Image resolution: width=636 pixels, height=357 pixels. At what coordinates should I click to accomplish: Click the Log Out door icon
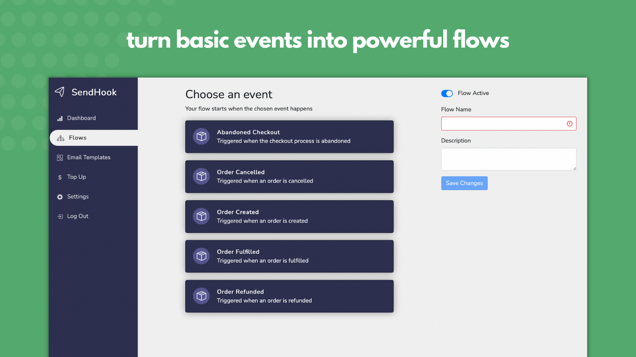[60, 216]
